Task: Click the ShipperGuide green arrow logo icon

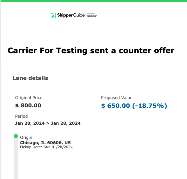Action: (x=54, y=15)
